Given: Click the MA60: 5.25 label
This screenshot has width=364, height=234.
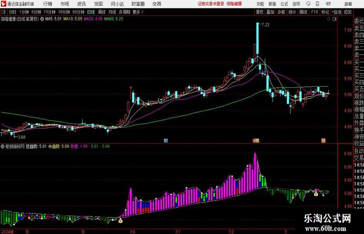Looking at the screenshot, I should 114,19.
